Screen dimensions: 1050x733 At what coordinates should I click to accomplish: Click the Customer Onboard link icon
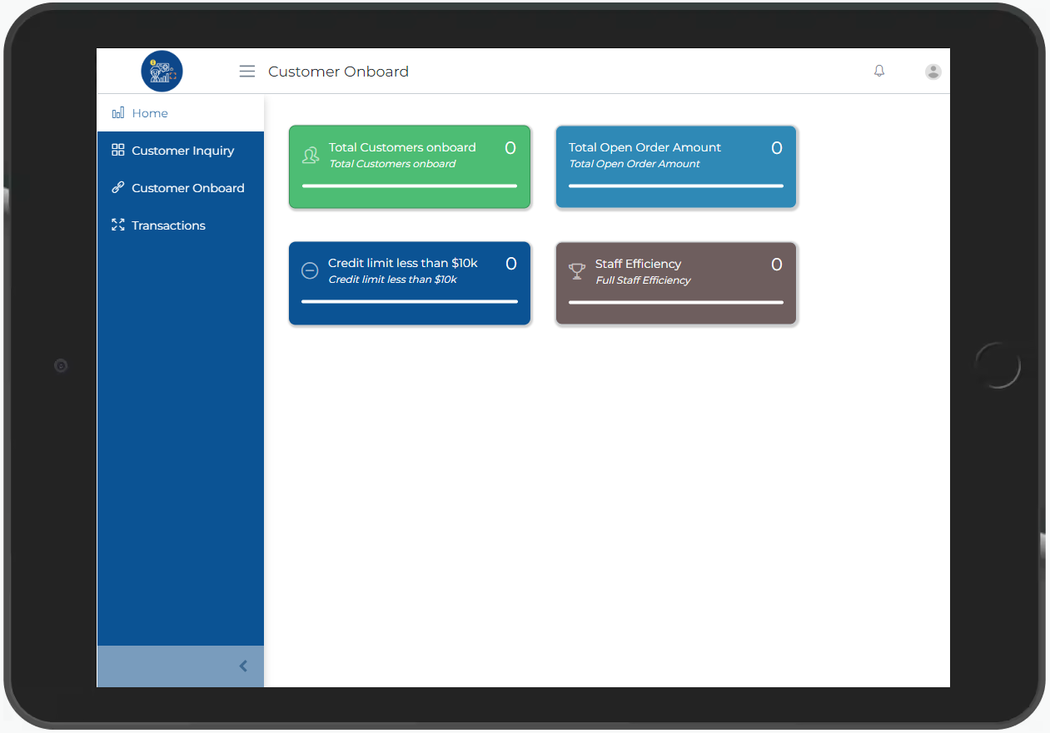(118, 188)
